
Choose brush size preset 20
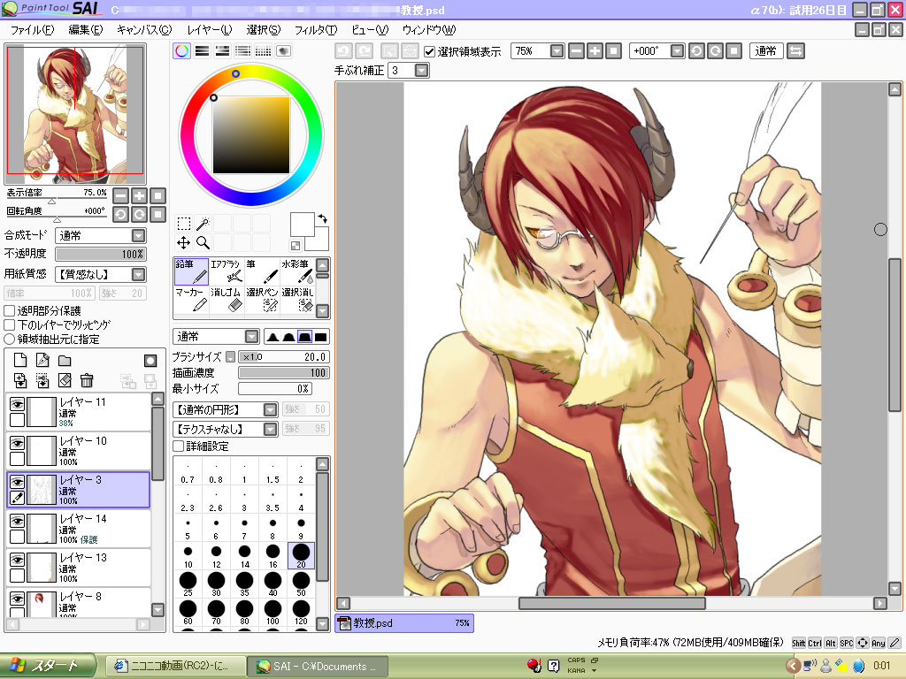tap(301, 555)
